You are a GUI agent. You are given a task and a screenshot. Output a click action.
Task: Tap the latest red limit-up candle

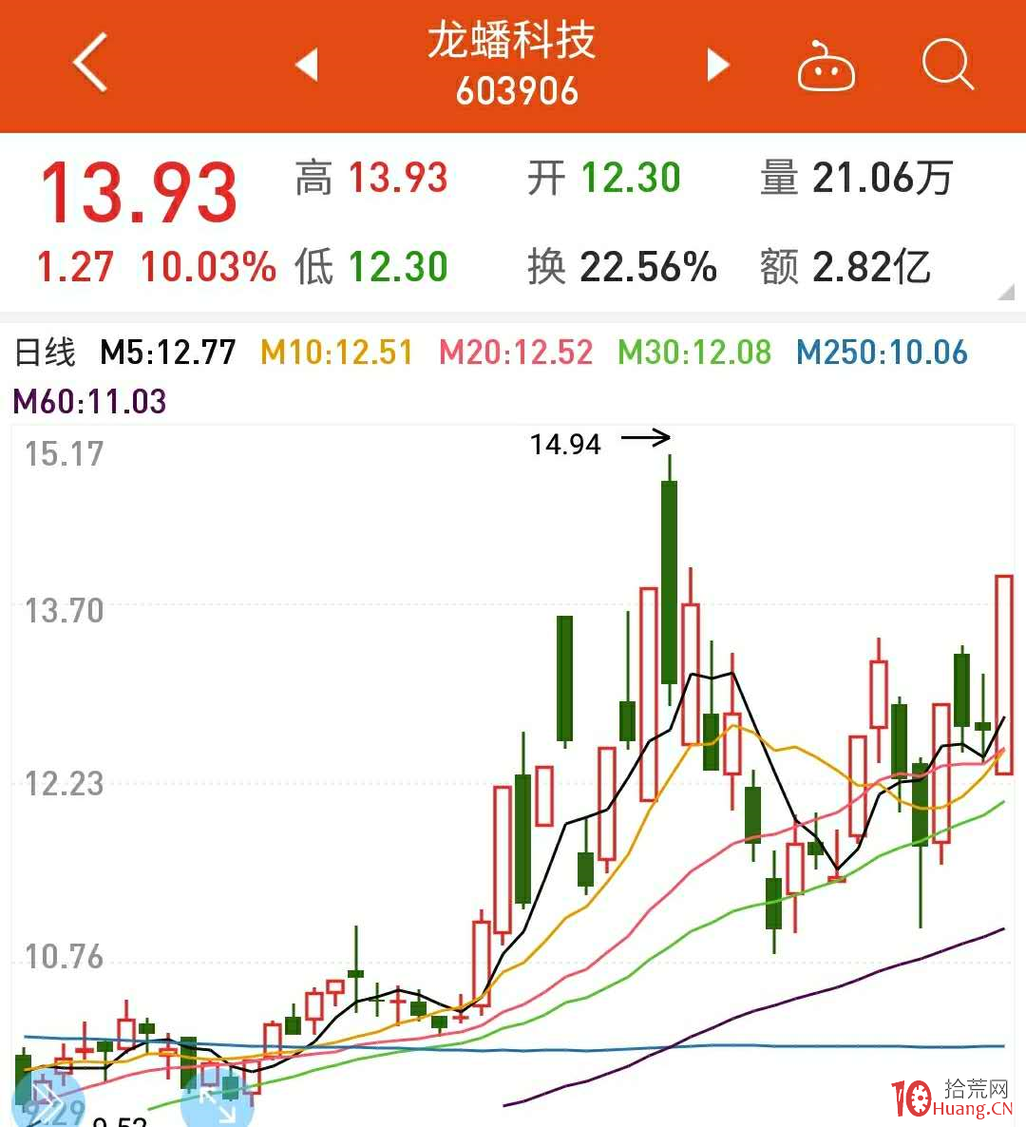pyautogui.click(x=1004, y=674)
